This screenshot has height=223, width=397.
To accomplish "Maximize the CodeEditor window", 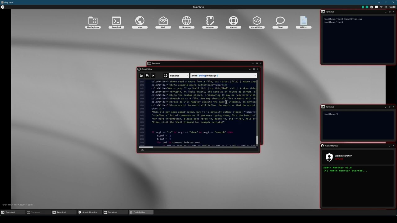I will 254,69.
